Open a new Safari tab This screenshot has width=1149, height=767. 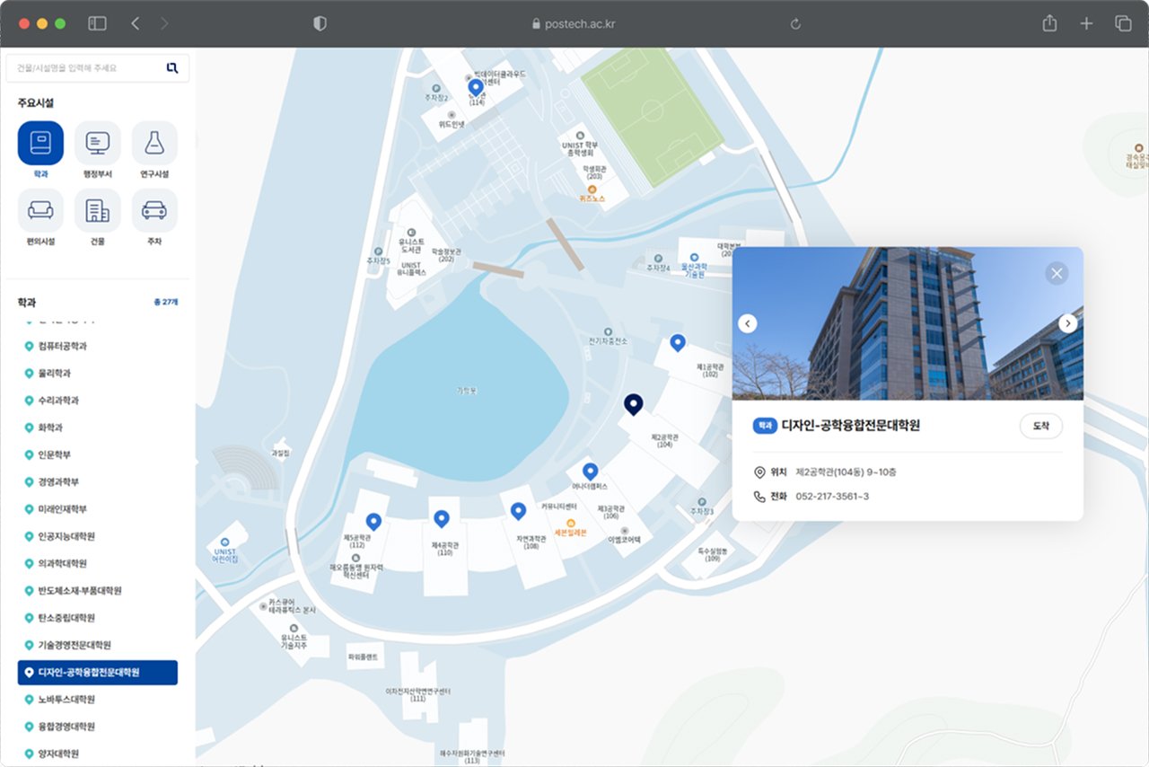tap(1086, 24)
